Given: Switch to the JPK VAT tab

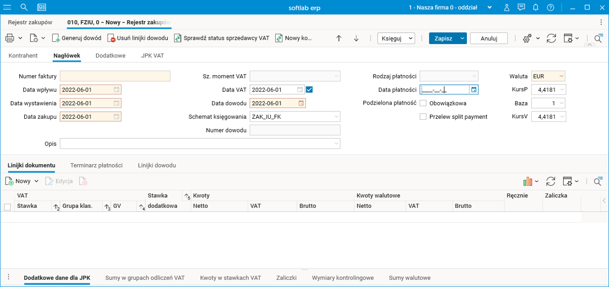Looking at the screenshot, I should (x=153, y=55).
